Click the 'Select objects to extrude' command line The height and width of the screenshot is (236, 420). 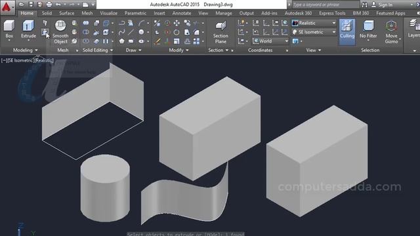pos(185,234)
